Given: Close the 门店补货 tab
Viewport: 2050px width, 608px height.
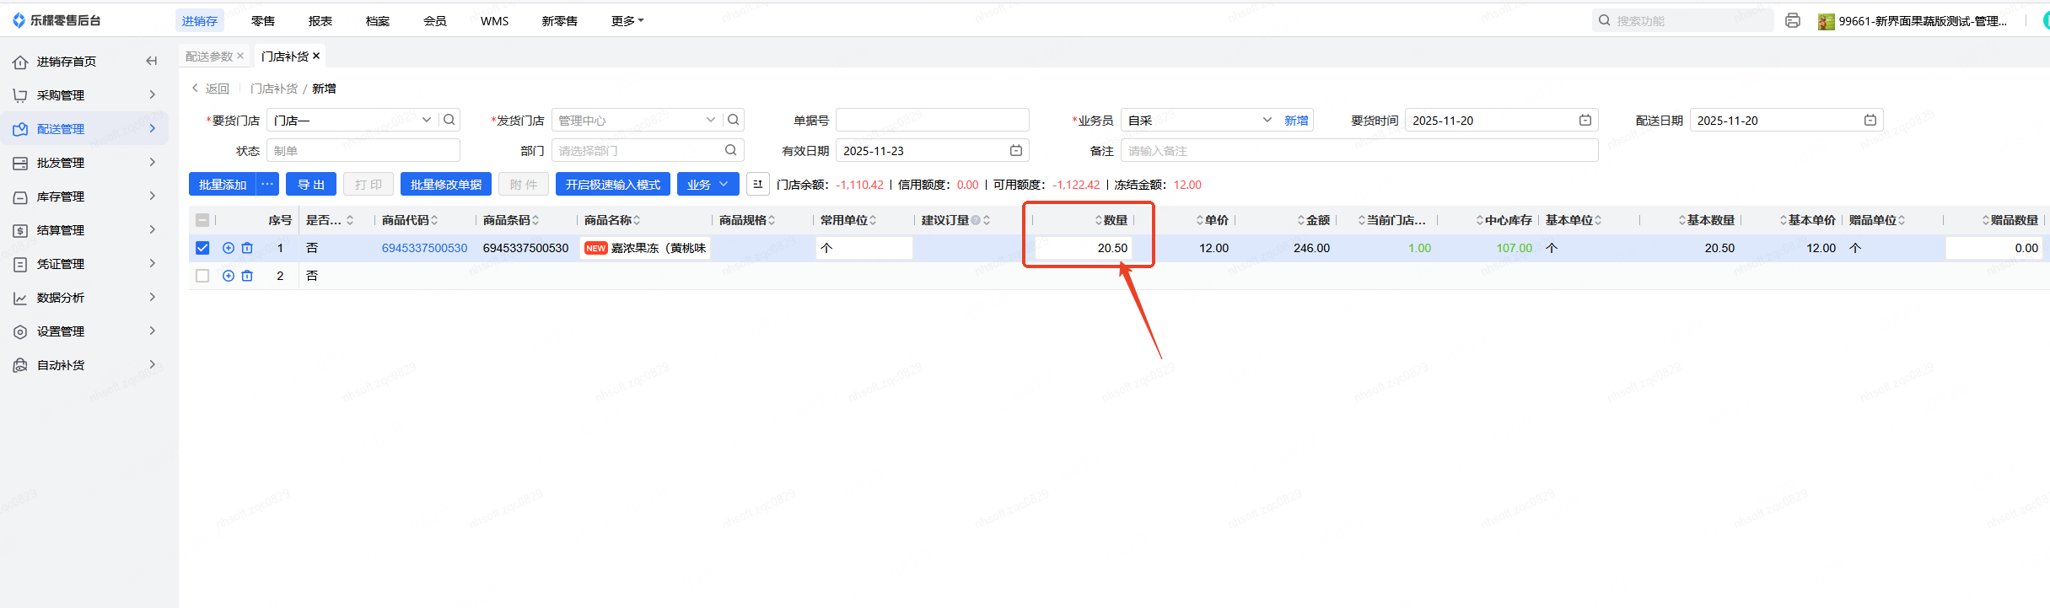Looking at the screenshot, I should pyautogui.click(x=316, y=56).
